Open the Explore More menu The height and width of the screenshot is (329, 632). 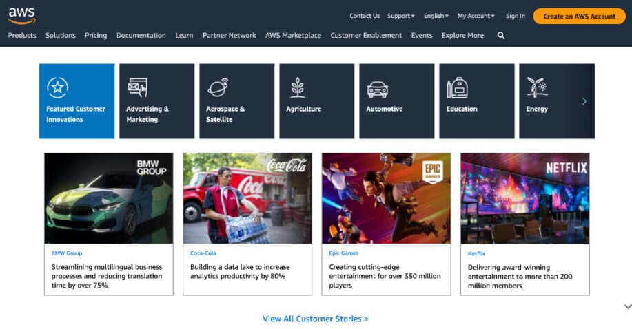click(x=462, y=35)
